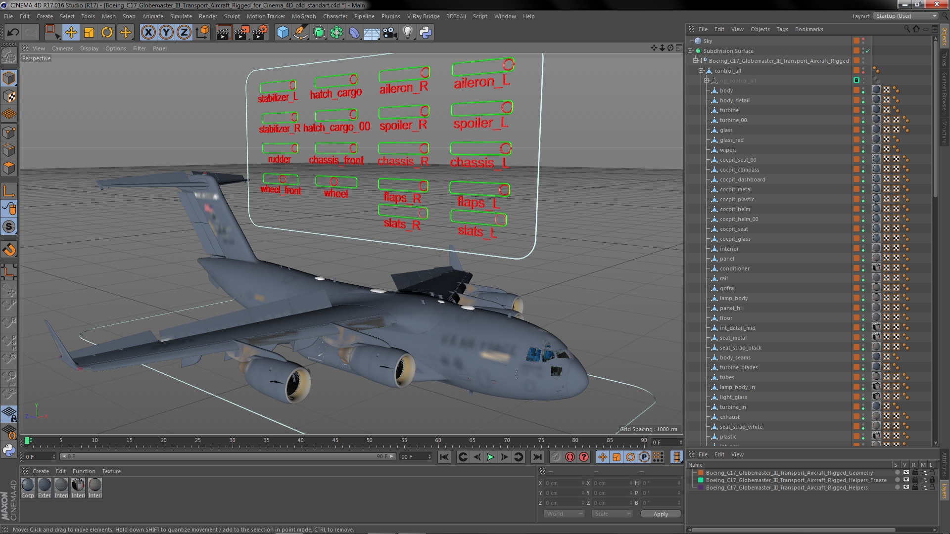Screen dimensions: 950x534
Task: Add a Cube primitive object
Action: (x=283, y=33)
